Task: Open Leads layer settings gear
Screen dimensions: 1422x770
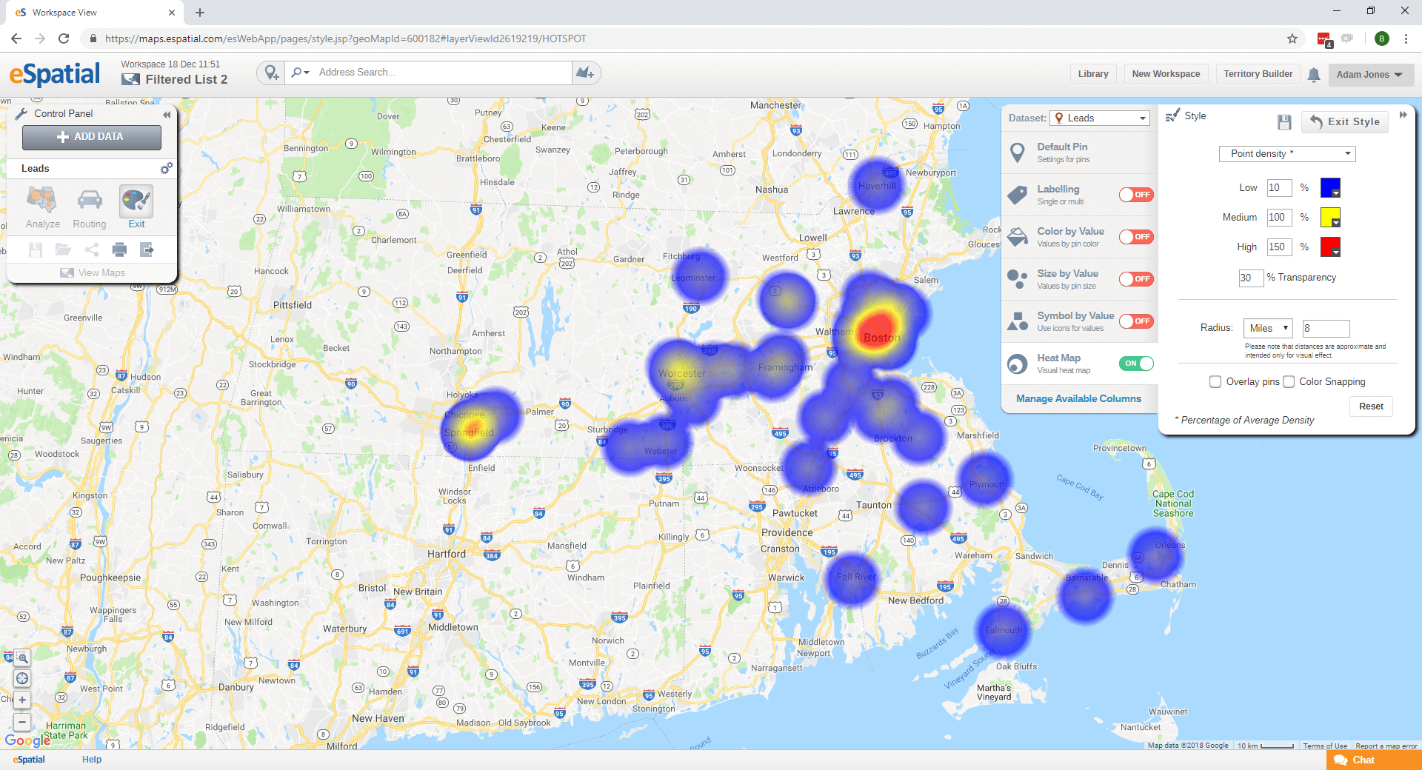Action: (x=167, y=168)
